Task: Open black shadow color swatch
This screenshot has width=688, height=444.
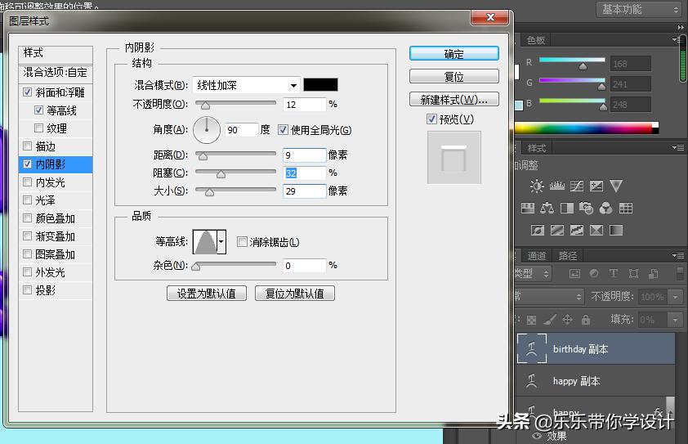Action: tap(321, 85)
